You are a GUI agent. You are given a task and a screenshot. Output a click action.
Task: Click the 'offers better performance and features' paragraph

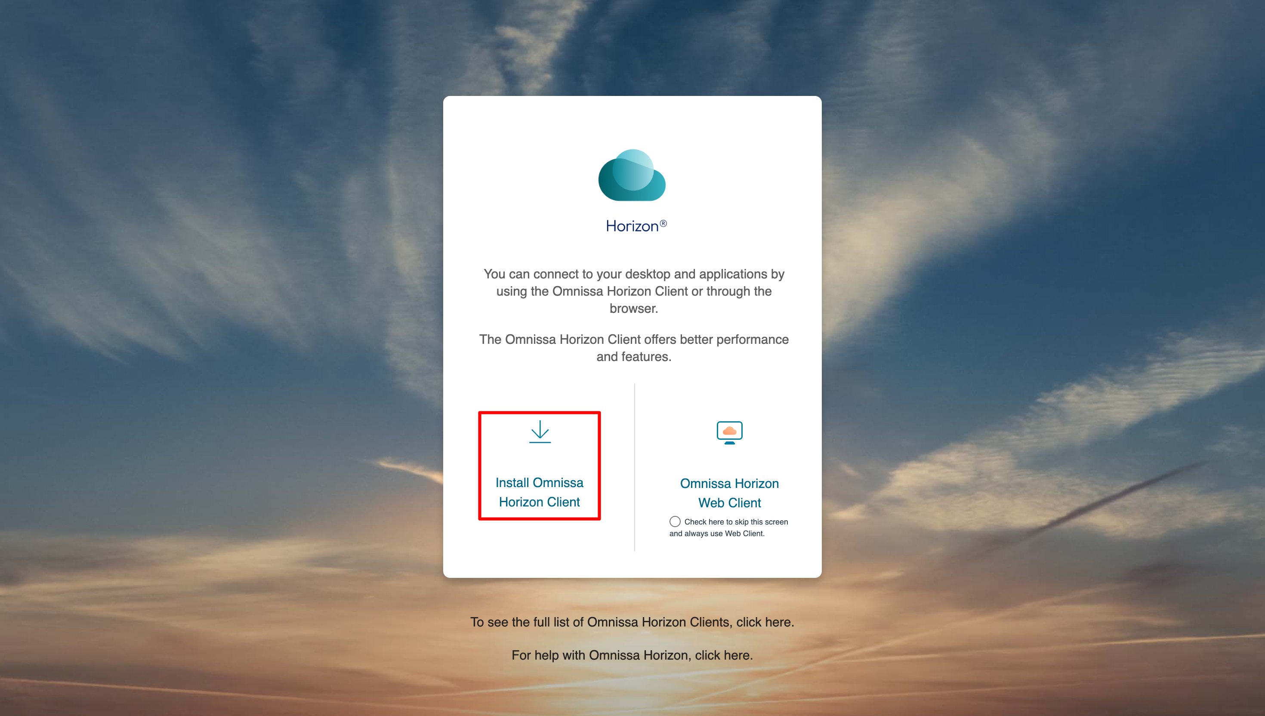(x=633, y=348)
